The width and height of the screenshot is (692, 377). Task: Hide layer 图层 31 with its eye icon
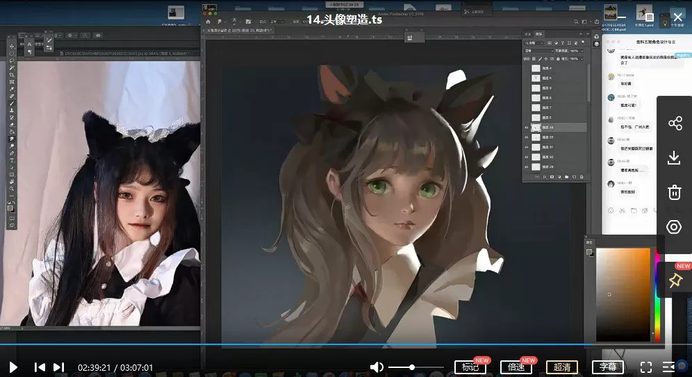[x=527, y=146]
